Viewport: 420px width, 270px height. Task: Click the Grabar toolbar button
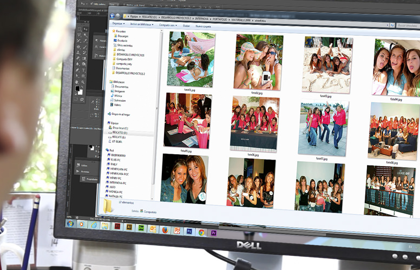(x=186, y=26)
